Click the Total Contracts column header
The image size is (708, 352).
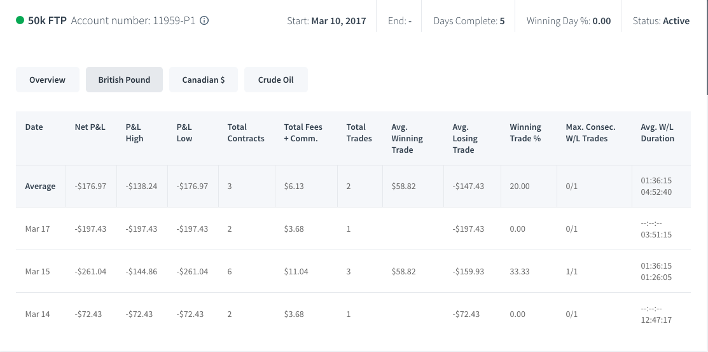(x=246, y=133)
